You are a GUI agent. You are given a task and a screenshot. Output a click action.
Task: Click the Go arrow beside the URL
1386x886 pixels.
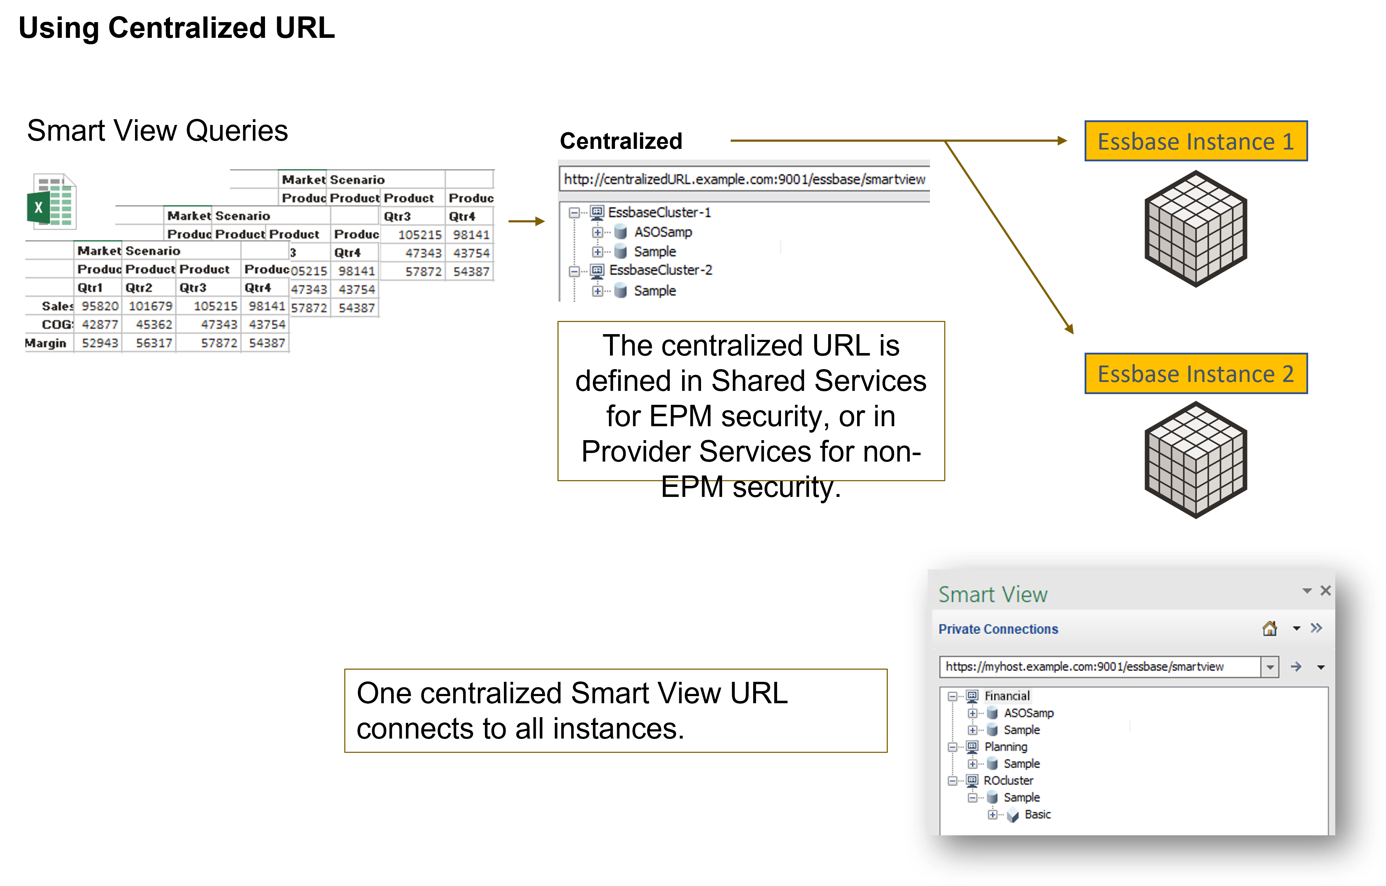pyautogui.click(x=1296, y=667)
